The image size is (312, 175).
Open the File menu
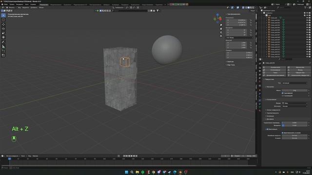[6, 4]
